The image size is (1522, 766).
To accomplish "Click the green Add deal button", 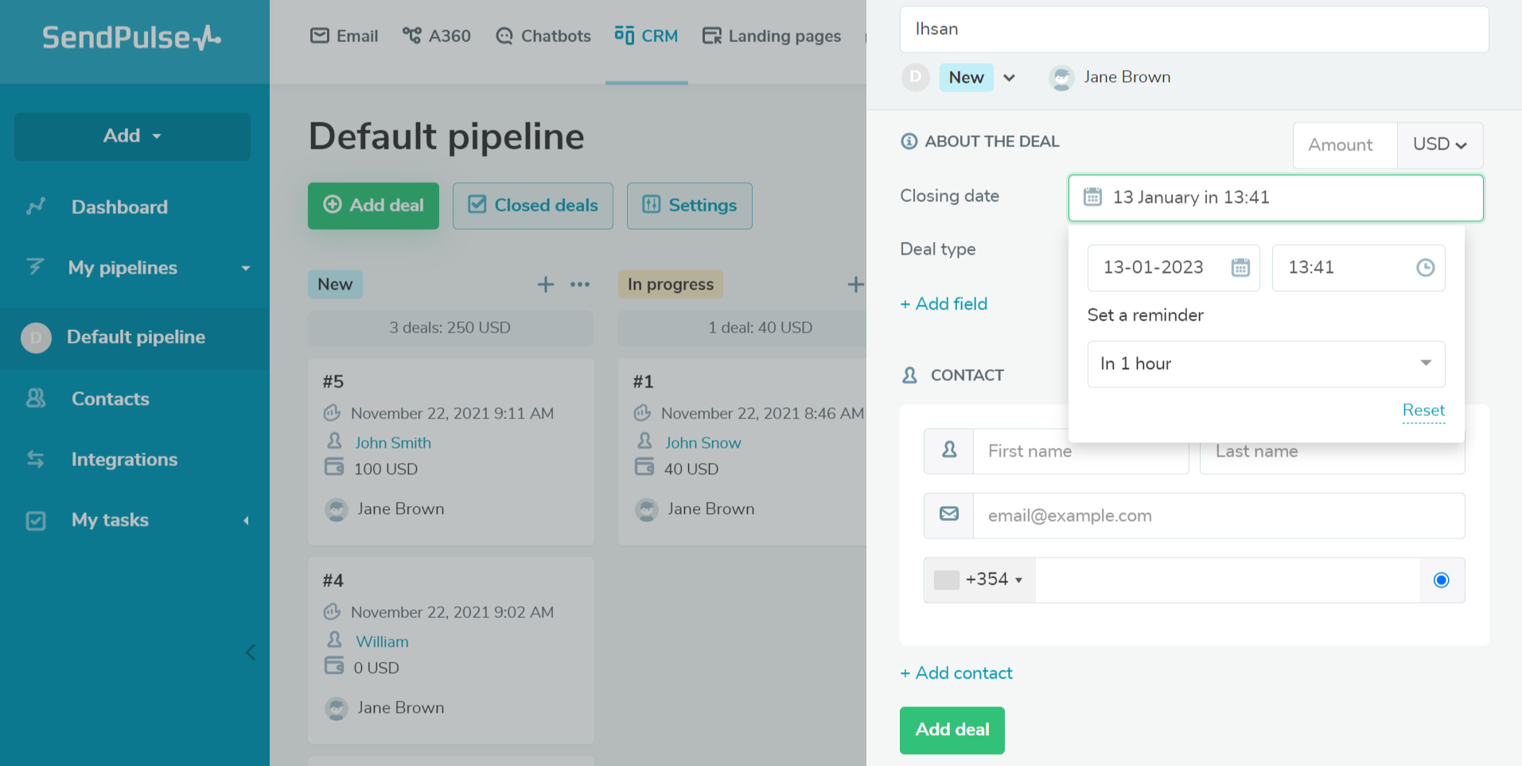I will pos(952,729).
